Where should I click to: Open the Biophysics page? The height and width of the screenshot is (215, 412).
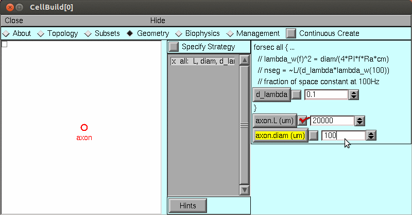coord(179,33)
